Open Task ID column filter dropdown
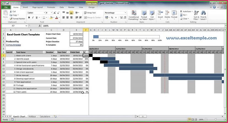 [x=14, y=52]
